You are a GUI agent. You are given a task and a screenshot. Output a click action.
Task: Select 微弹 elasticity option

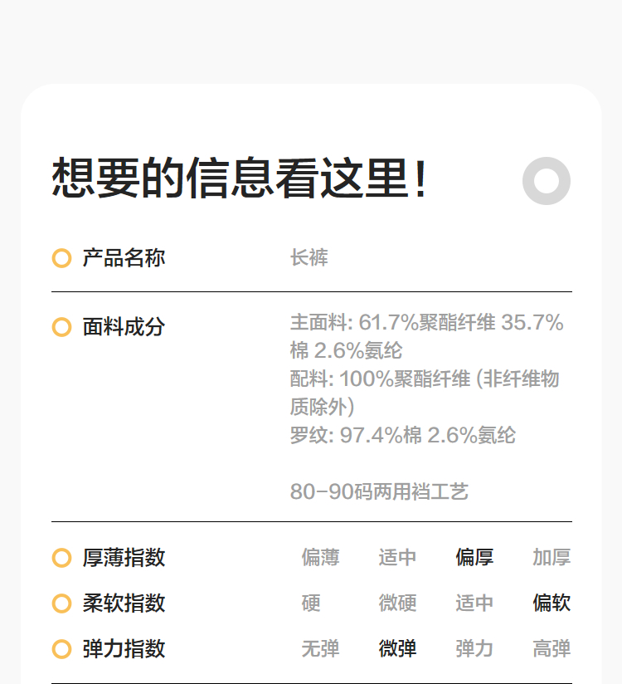(x=397, y=649)
